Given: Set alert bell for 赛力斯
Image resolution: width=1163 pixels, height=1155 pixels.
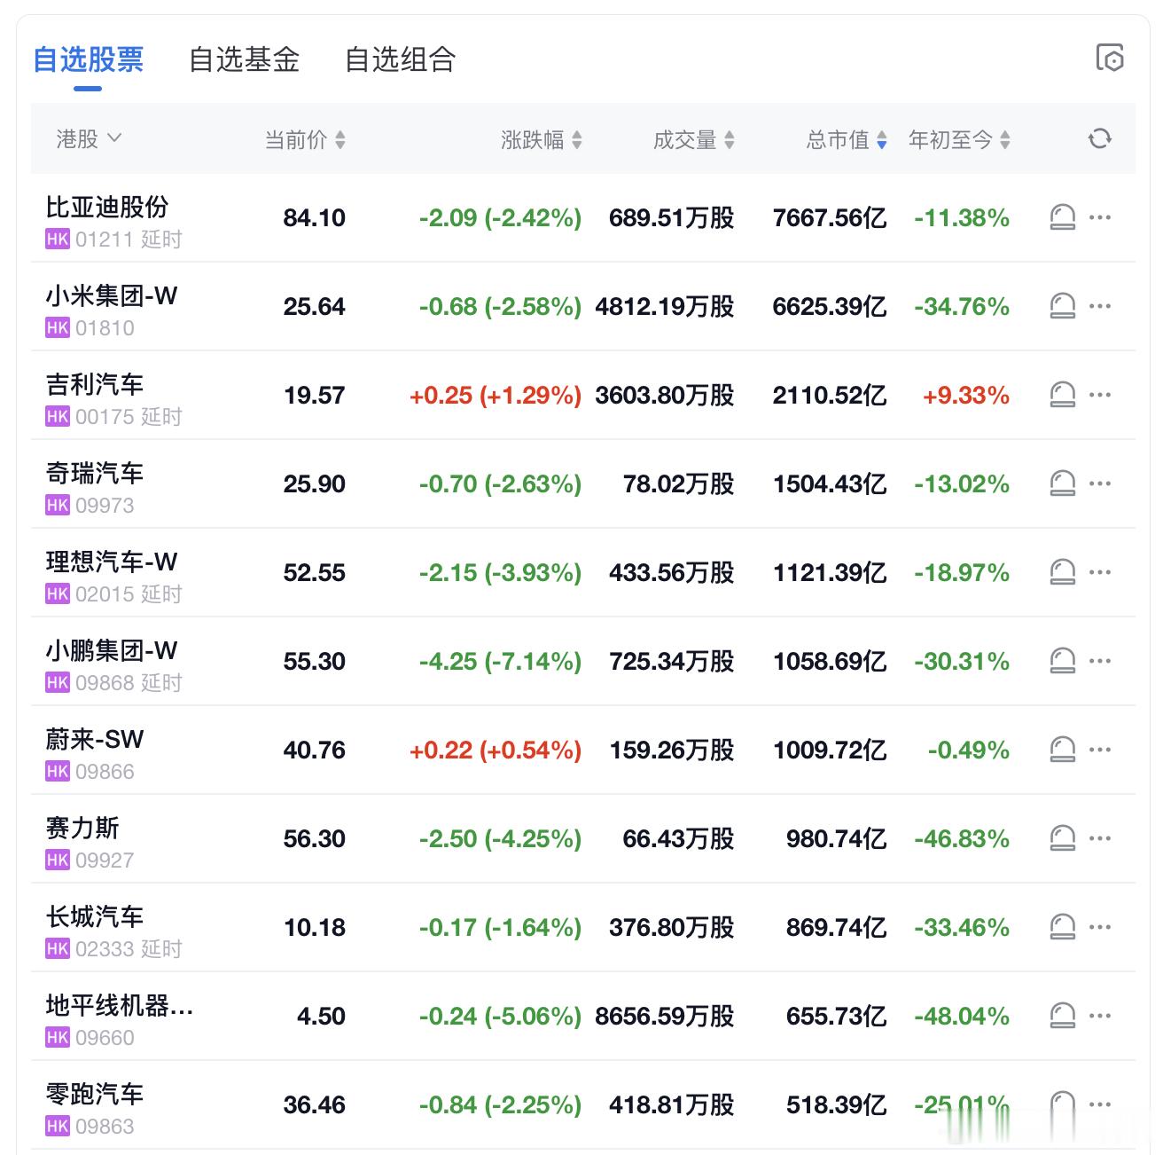Looking at the screenshot, I should 1062,838.
